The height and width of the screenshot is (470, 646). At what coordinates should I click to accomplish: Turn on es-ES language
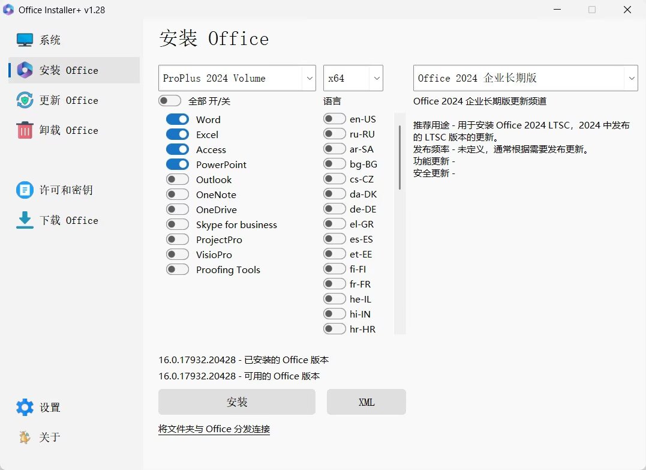335,239
